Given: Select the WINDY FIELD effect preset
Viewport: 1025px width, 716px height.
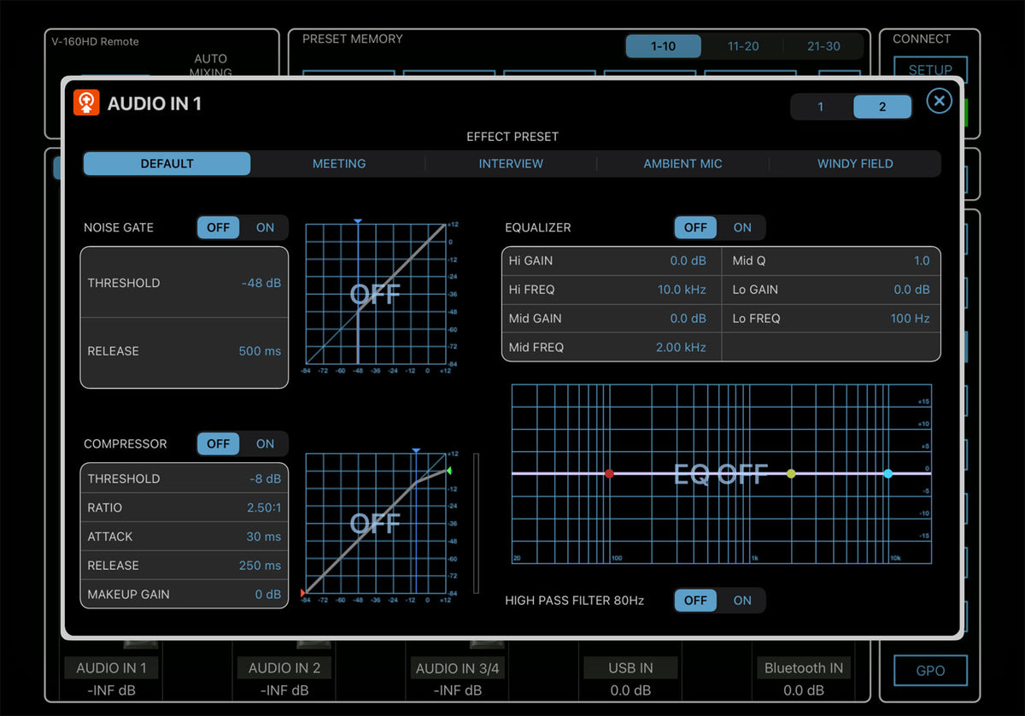Looking at the screenshot, I should pyautogui.click(x=855, y=163).
